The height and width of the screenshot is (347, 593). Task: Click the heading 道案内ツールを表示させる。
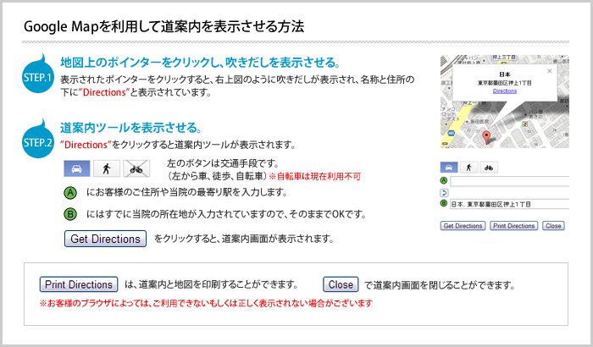pyautogui.click(x=130, y=128)
